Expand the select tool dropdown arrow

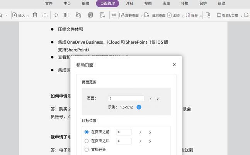tap(7, 15)
